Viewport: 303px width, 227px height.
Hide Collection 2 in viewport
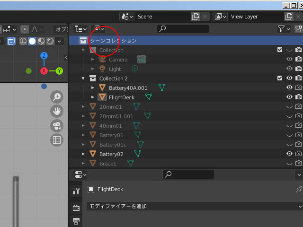(289, 78)
